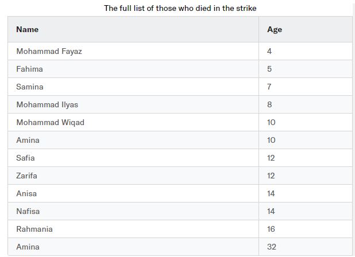Click the age 5 cell for Fahima
The width and height of the screenshot is (355, 257).
click(306, 69)
